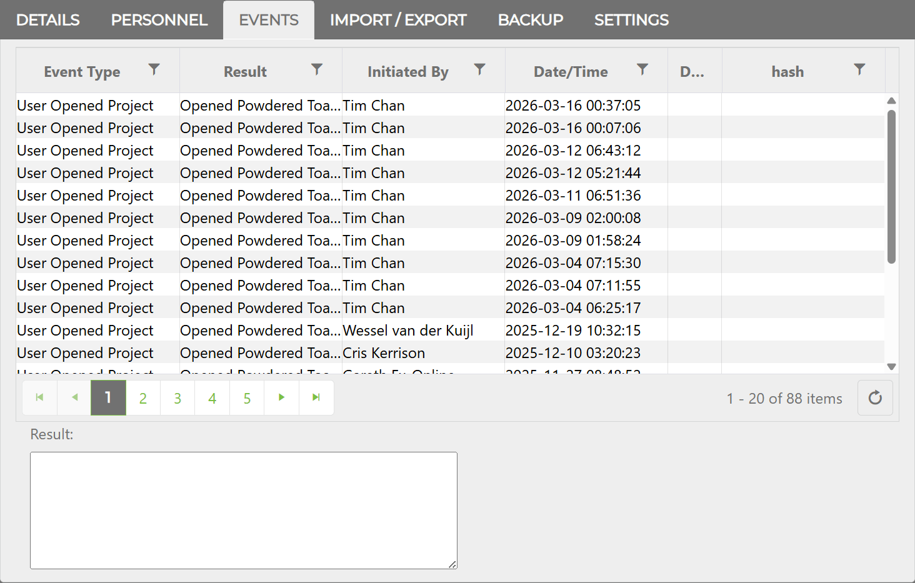Image resolution: width=915 pixels, height=583 pixels.
Task: Select the event dated 2026-03-11 06:51:36
Action: click(x=450, y=195)
